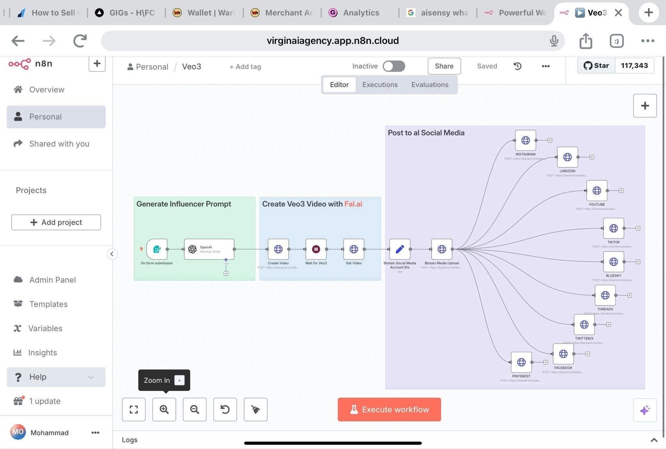The image size is (666, 449).
Task: Select Personal in the sidebar
Action: 56,117
